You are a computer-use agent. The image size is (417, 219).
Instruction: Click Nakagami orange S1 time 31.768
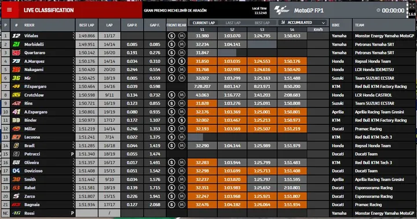(202, 69)
